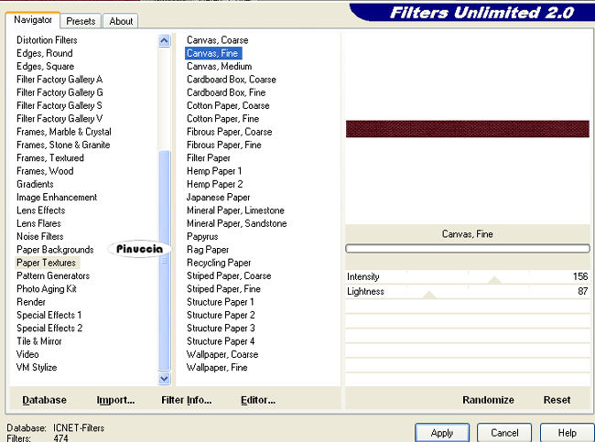Choose the Cotton Paper, Fine filter
Image resolution: width=595 pixels, height=442 pixels.
222,119
